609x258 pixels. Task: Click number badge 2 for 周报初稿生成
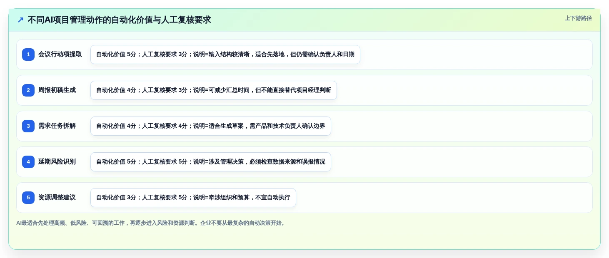[28, 90]
